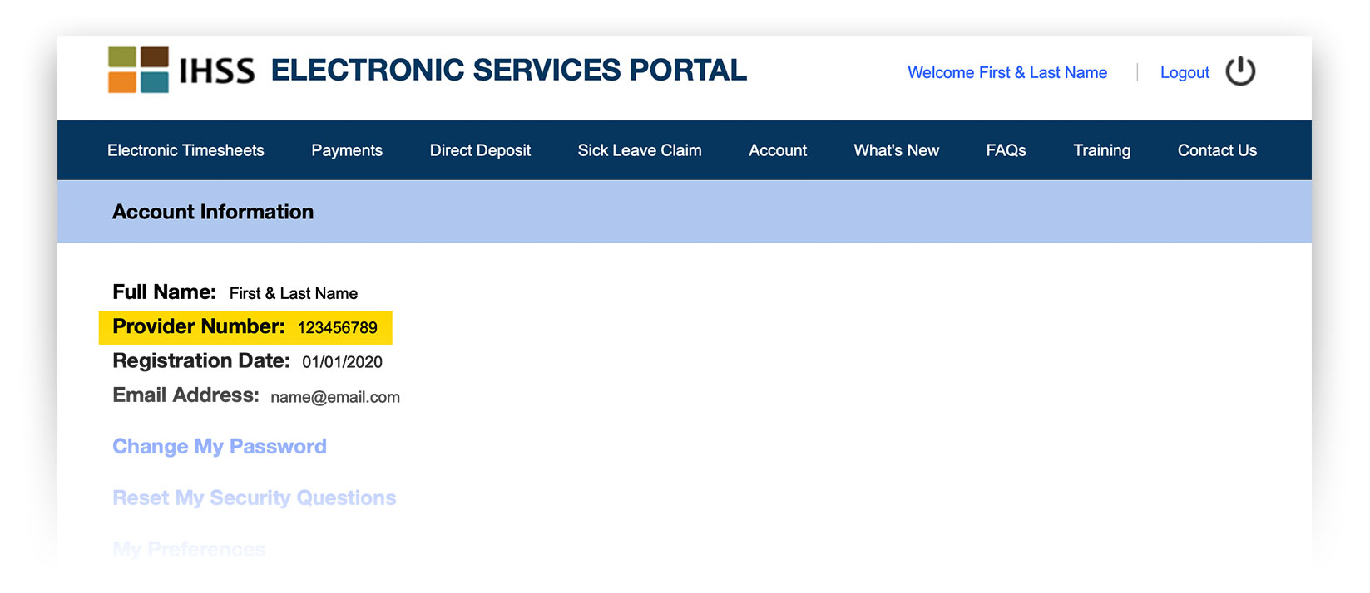Click the provider number 123456789
The width and height of the screenshot is (1370, 593).
pos(338,328)
